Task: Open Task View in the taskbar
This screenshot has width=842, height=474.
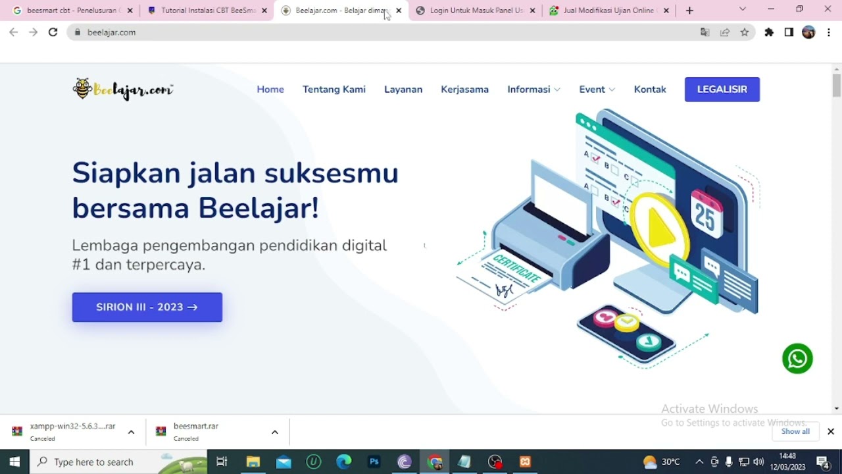Action: click(x=222, y=461)
